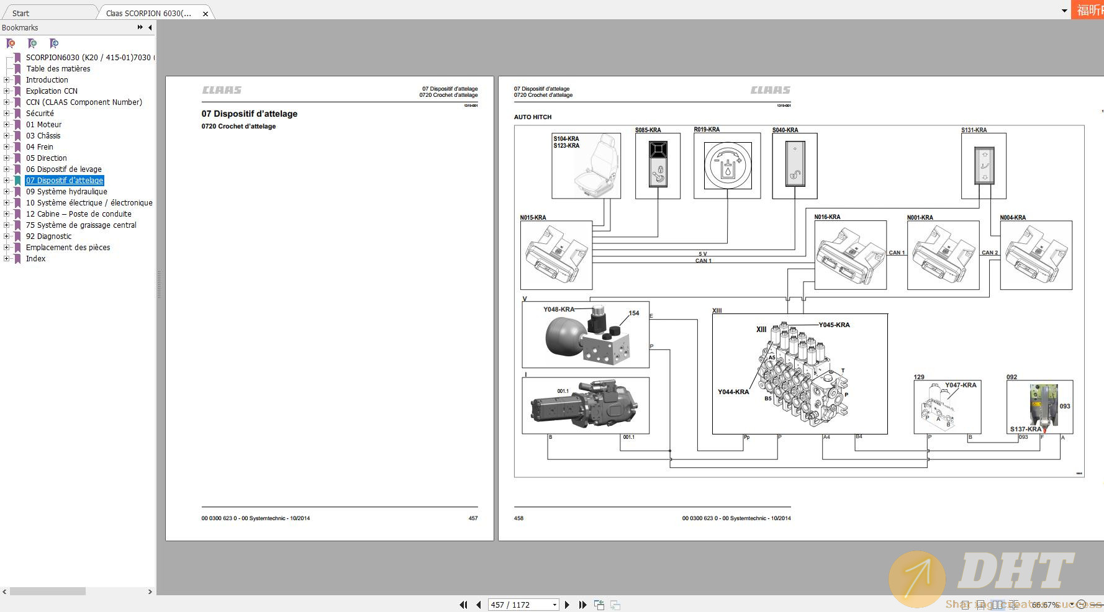
Task: Expand the CCN (CLAAS Component Number) node
Action: 7,102
